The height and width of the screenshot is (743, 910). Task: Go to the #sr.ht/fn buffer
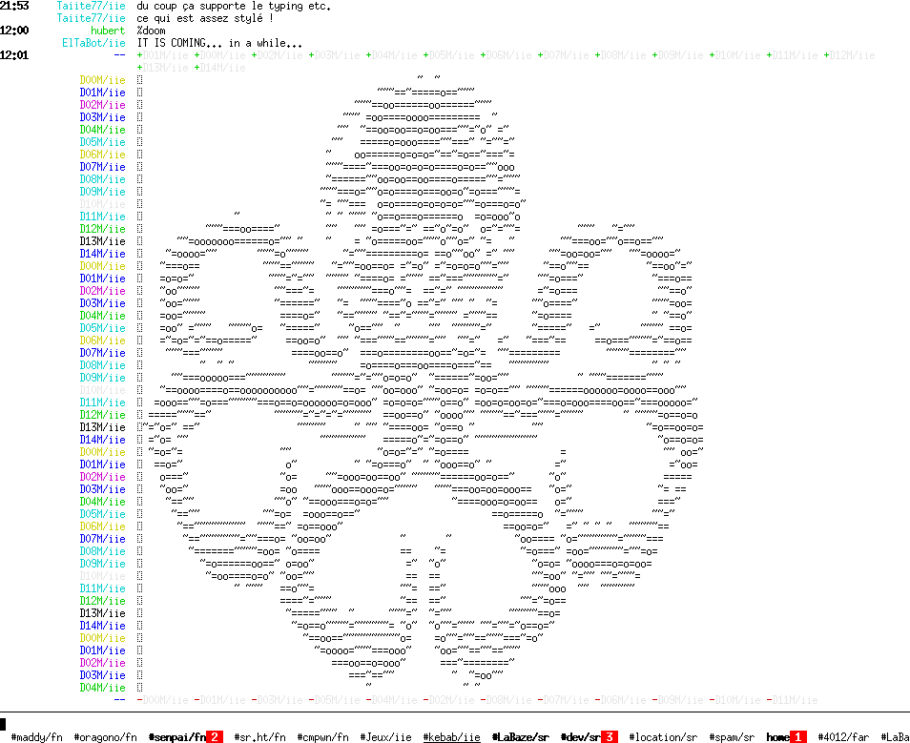260,737
